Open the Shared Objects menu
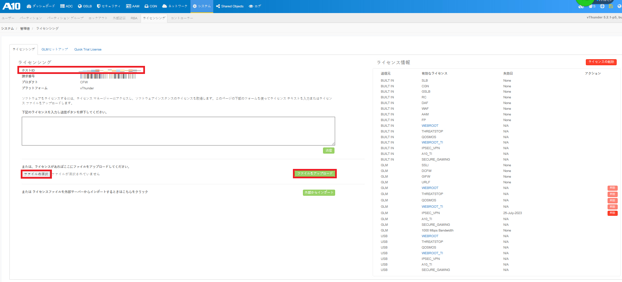The image size is (622, 282). point(230,6)
